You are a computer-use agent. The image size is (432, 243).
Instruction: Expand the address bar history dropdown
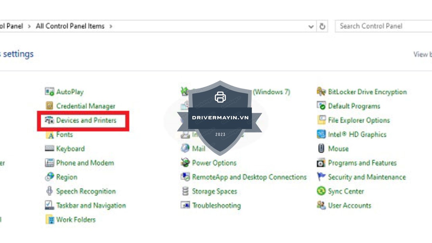[311, 26]
